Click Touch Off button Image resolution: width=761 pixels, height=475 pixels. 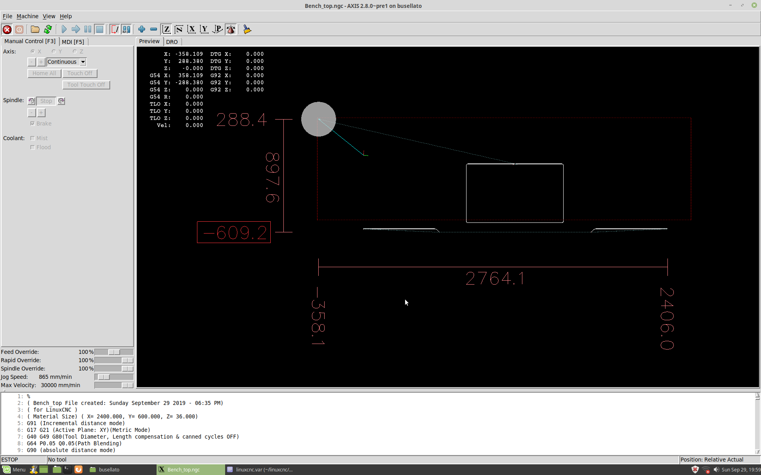80,73
